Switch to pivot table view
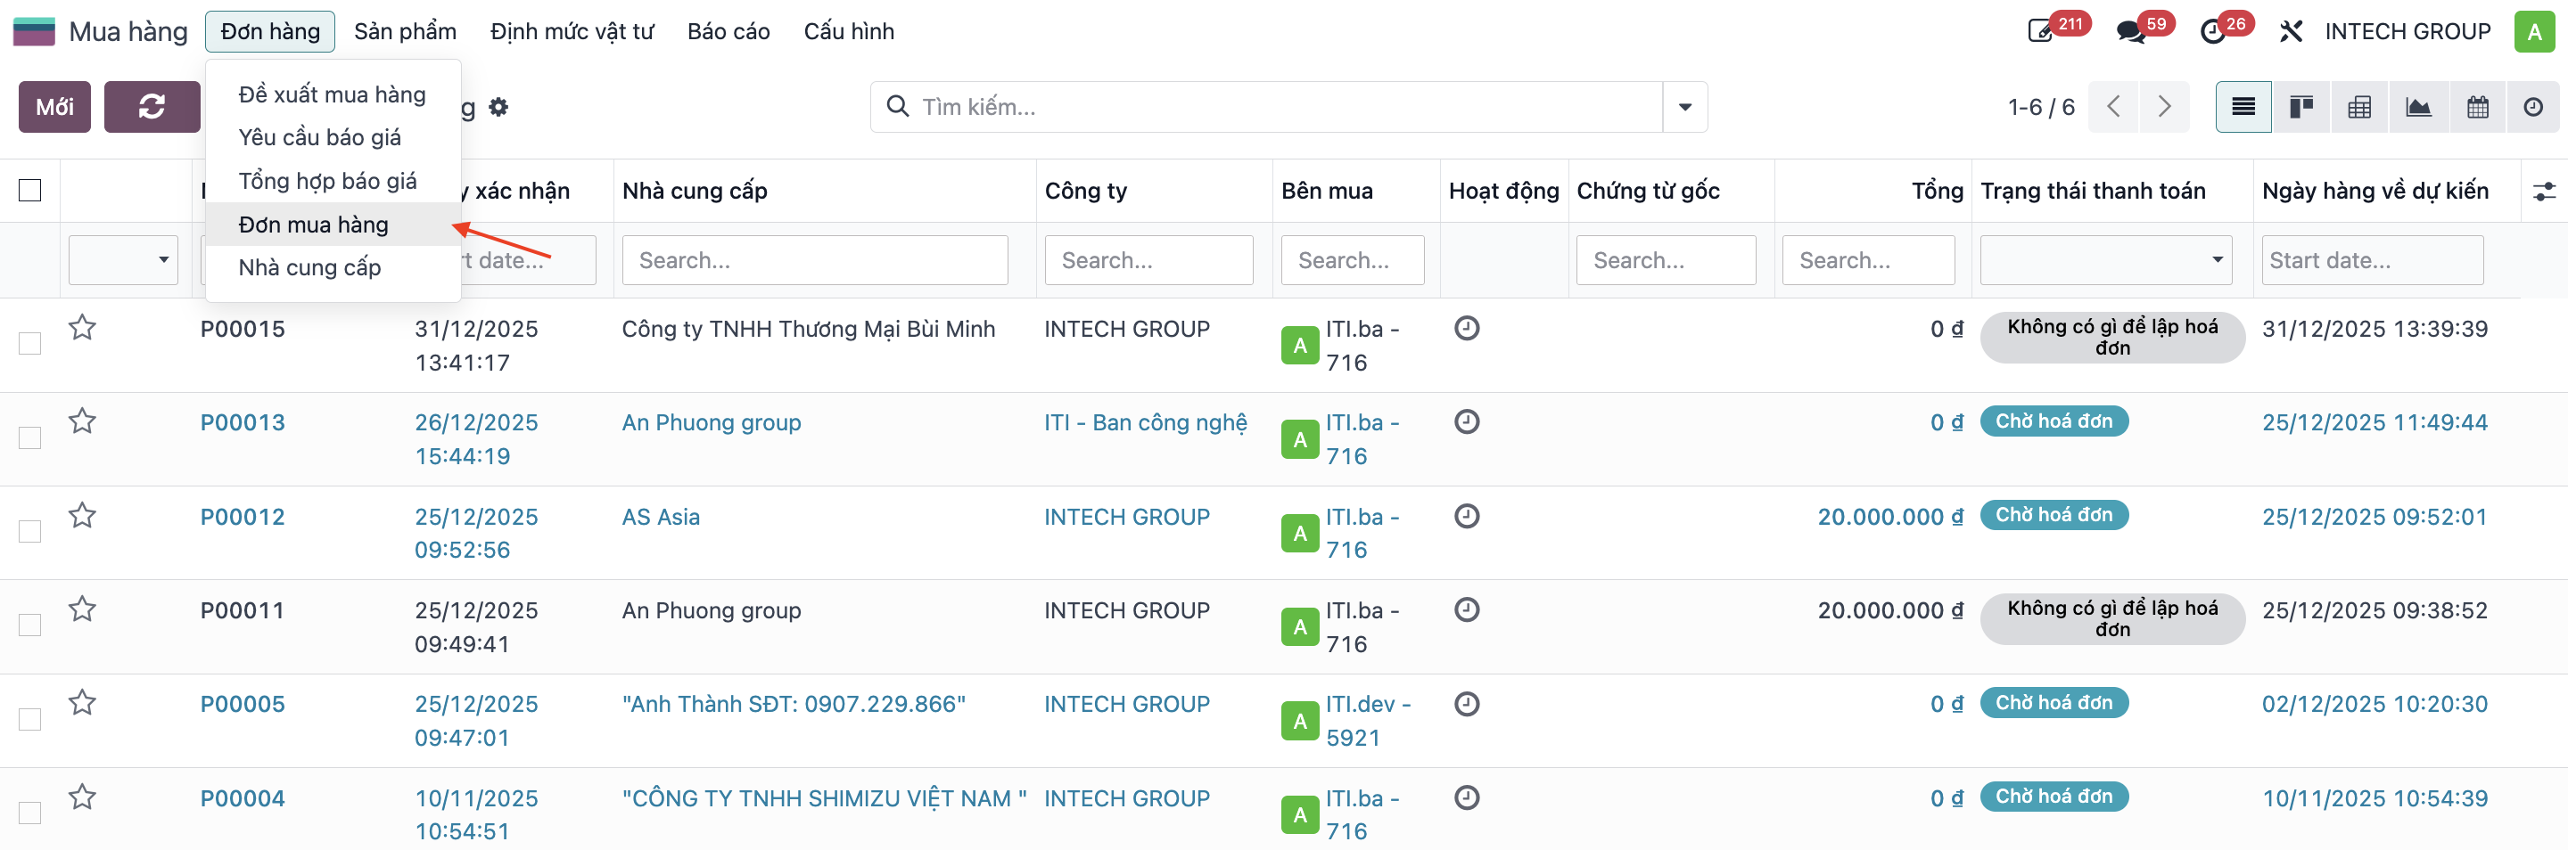This screenshot has height=850, width=2568. coord(2358,107)
